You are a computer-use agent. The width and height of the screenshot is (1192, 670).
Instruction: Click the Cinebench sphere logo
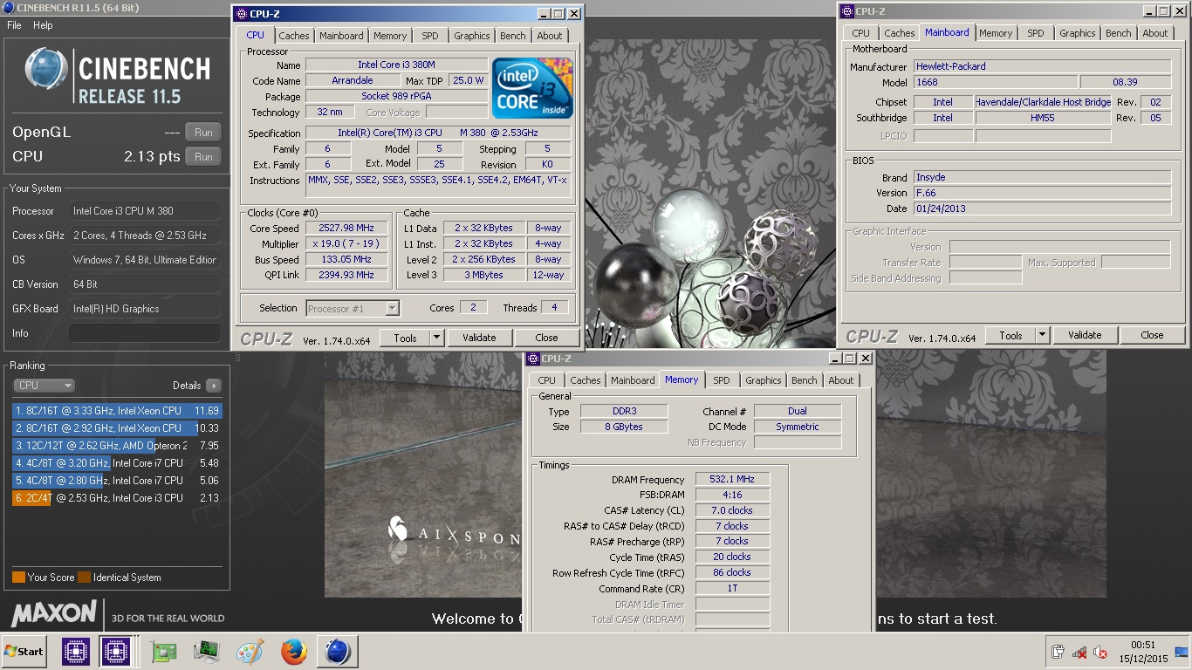pos(47,70)
